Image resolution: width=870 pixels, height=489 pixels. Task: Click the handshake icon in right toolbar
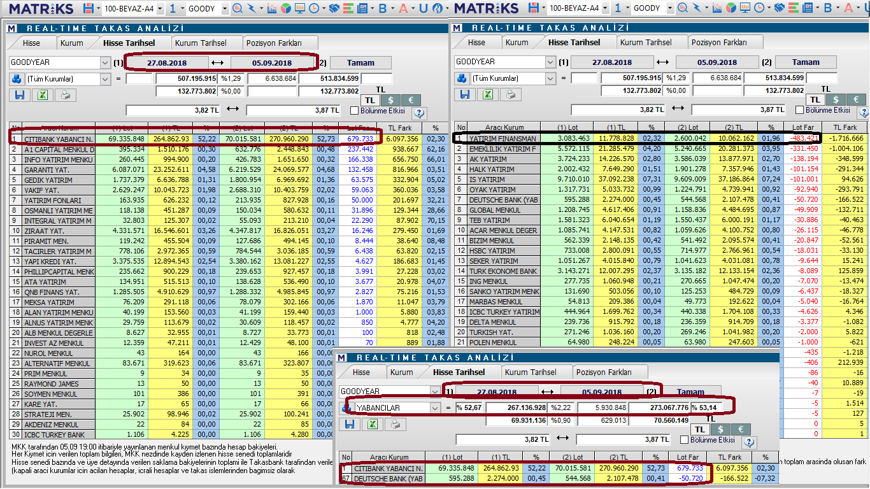click(x=780, y=8)
